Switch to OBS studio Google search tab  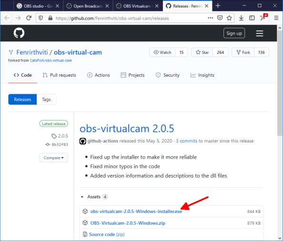(38, 6)
